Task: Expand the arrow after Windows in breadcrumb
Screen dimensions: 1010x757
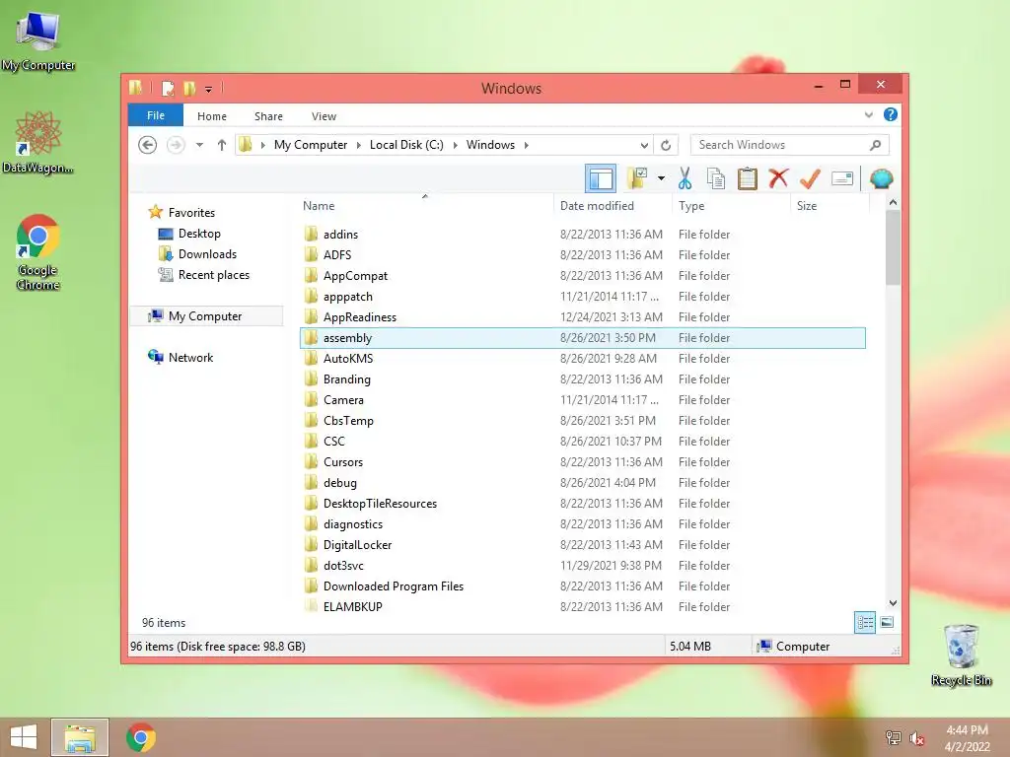Action: coord(527,145)
